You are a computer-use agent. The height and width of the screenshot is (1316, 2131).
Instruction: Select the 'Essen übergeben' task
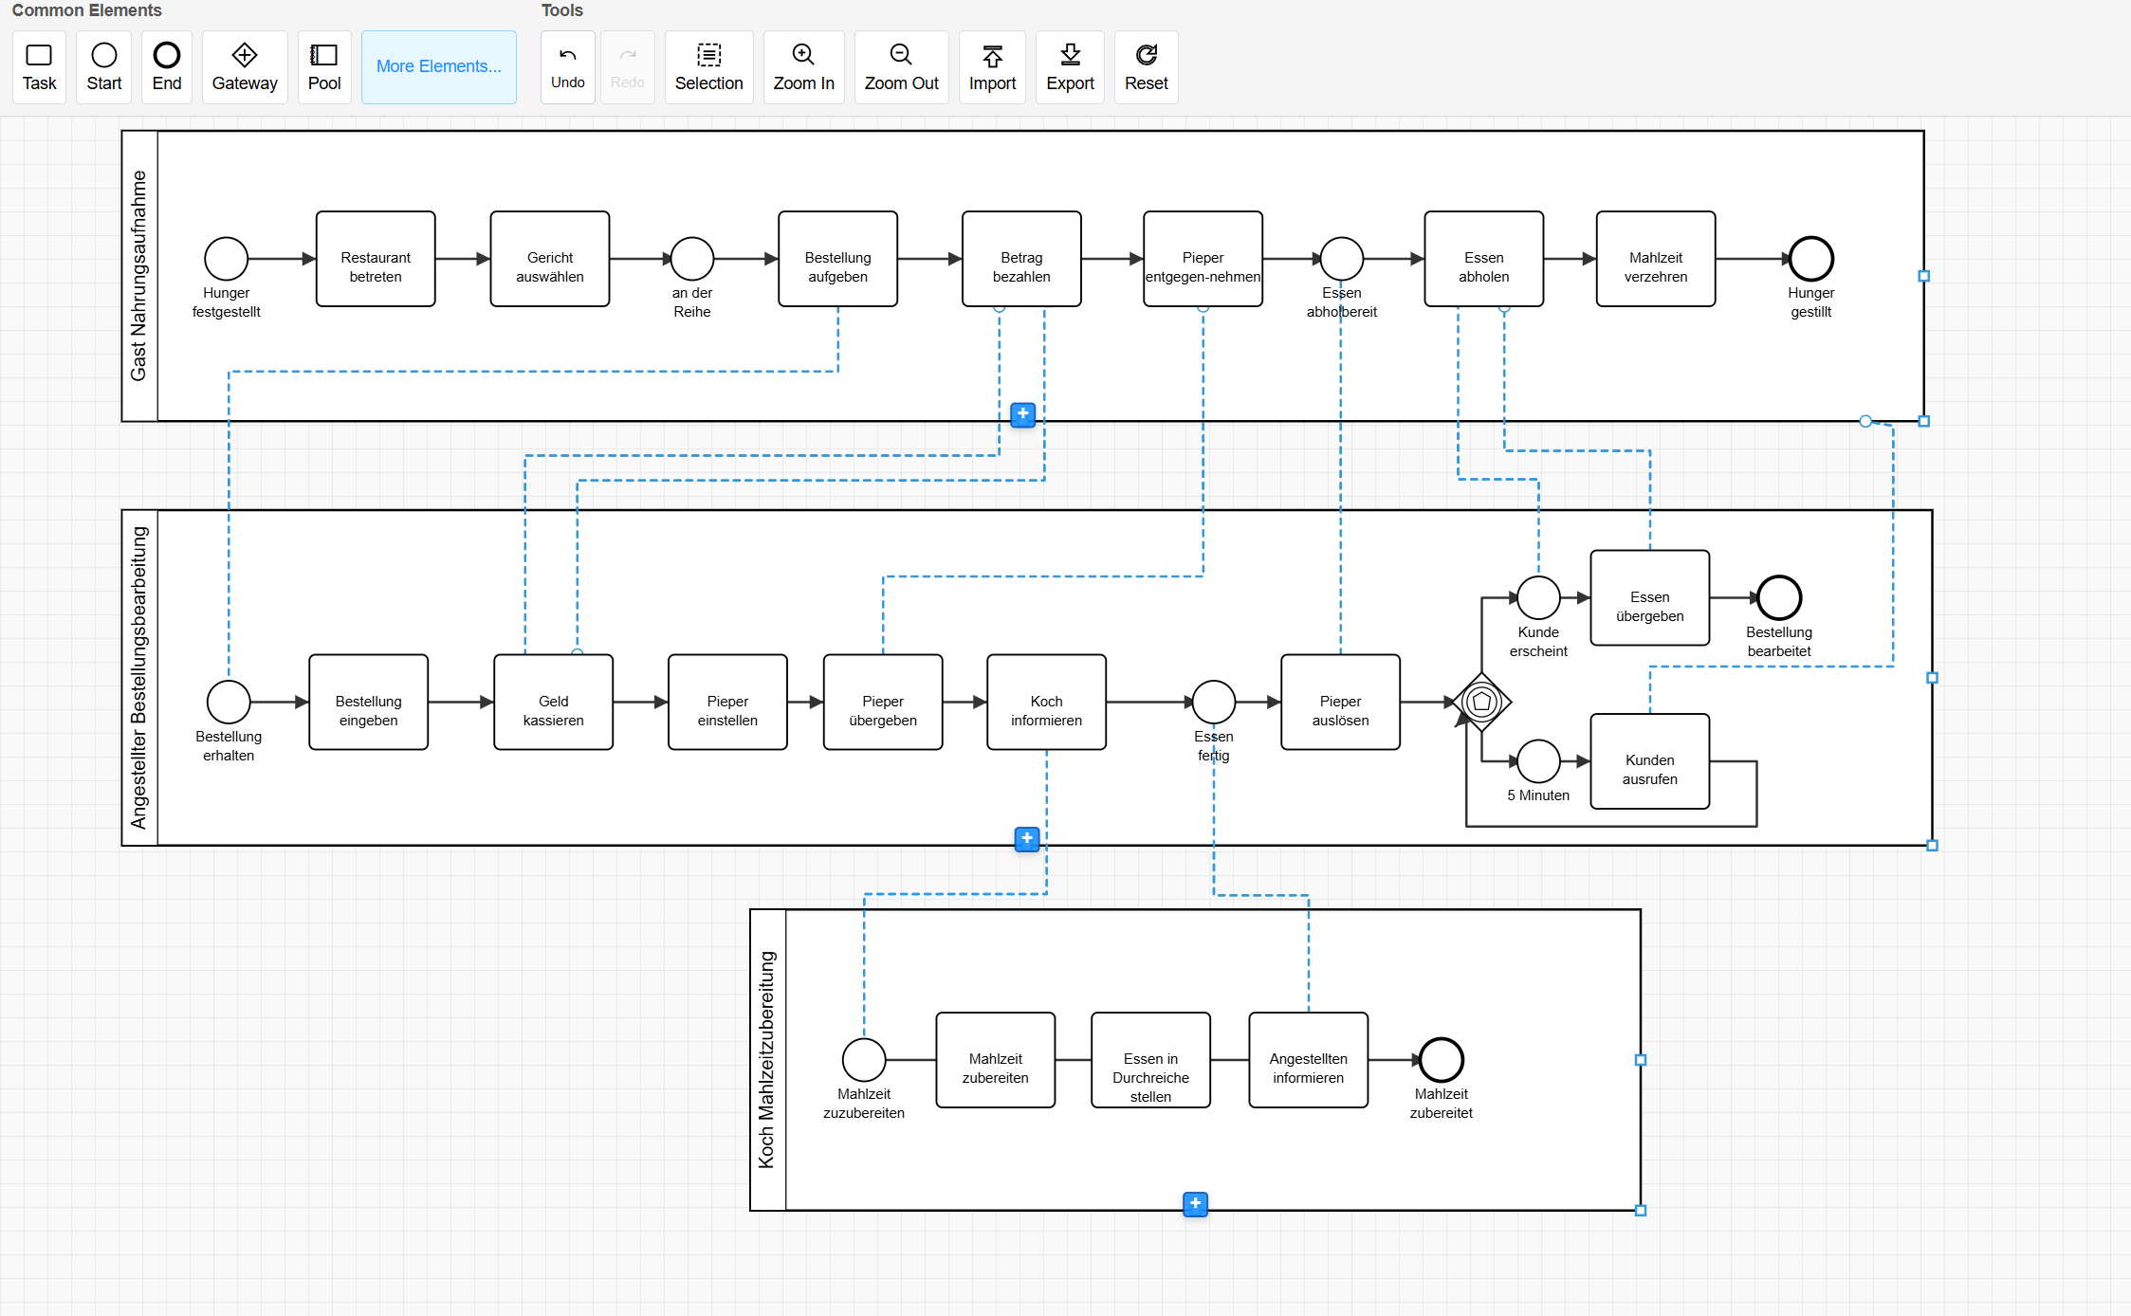[1650, 598]
